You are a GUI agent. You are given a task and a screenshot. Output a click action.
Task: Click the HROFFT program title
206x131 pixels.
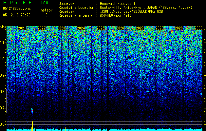tap(20, 3)
